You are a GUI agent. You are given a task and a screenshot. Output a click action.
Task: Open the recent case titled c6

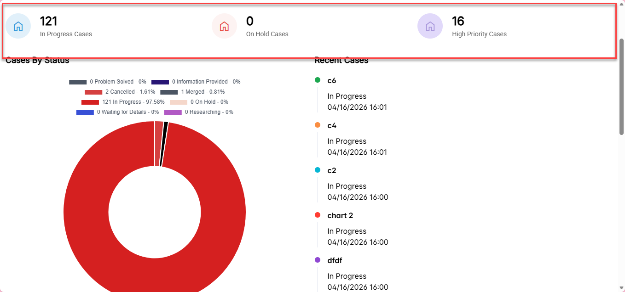tap(332, 81)
